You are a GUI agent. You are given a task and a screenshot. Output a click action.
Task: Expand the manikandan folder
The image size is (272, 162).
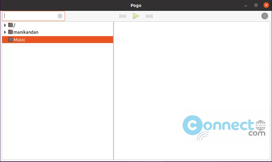click(5, 32)
